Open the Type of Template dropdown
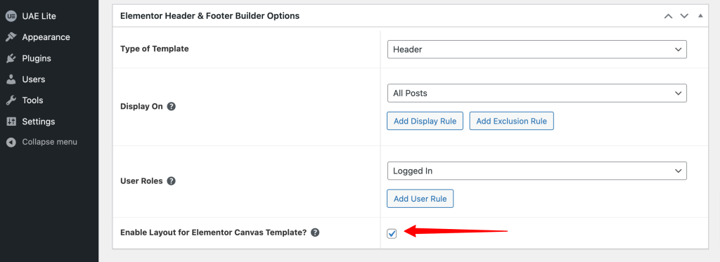 (x=536, y=50)
